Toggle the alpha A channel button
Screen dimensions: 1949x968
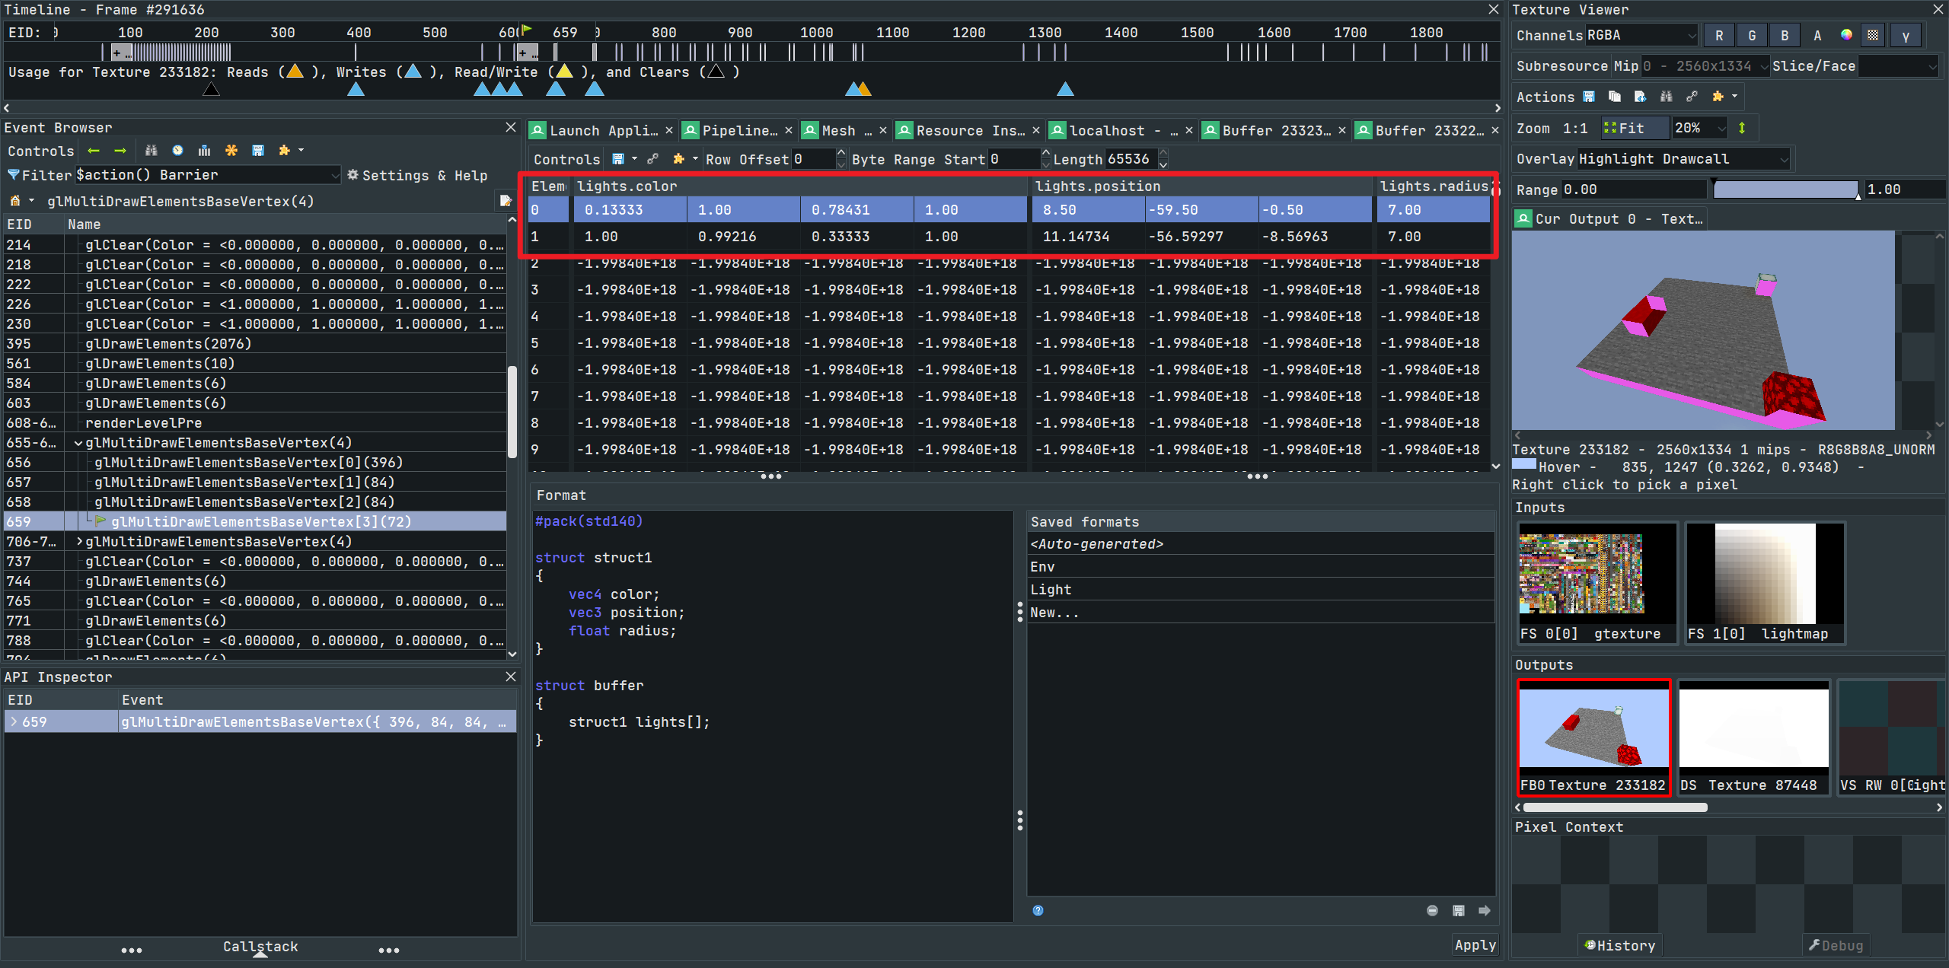click(1817, 35)
